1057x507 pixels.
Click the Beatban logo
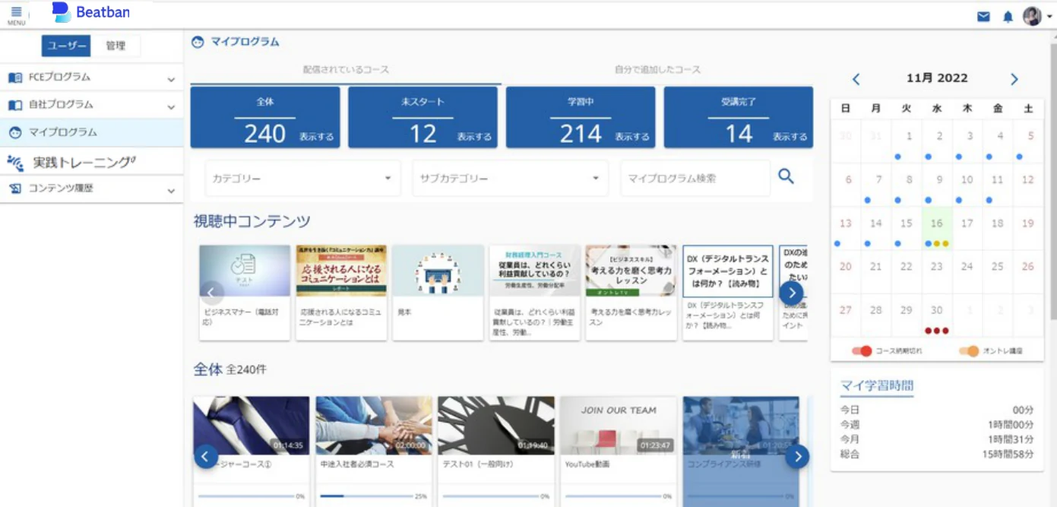91,12
